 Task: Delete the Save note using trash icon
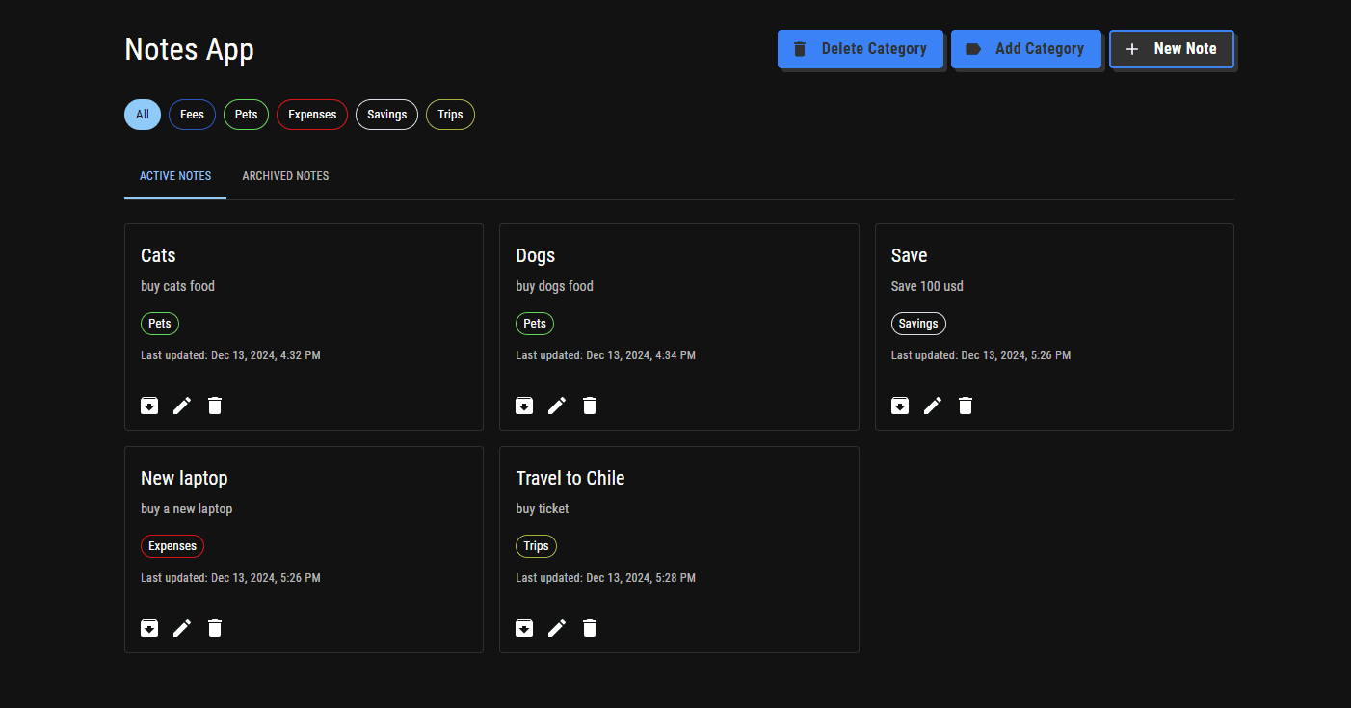point(965,406)
